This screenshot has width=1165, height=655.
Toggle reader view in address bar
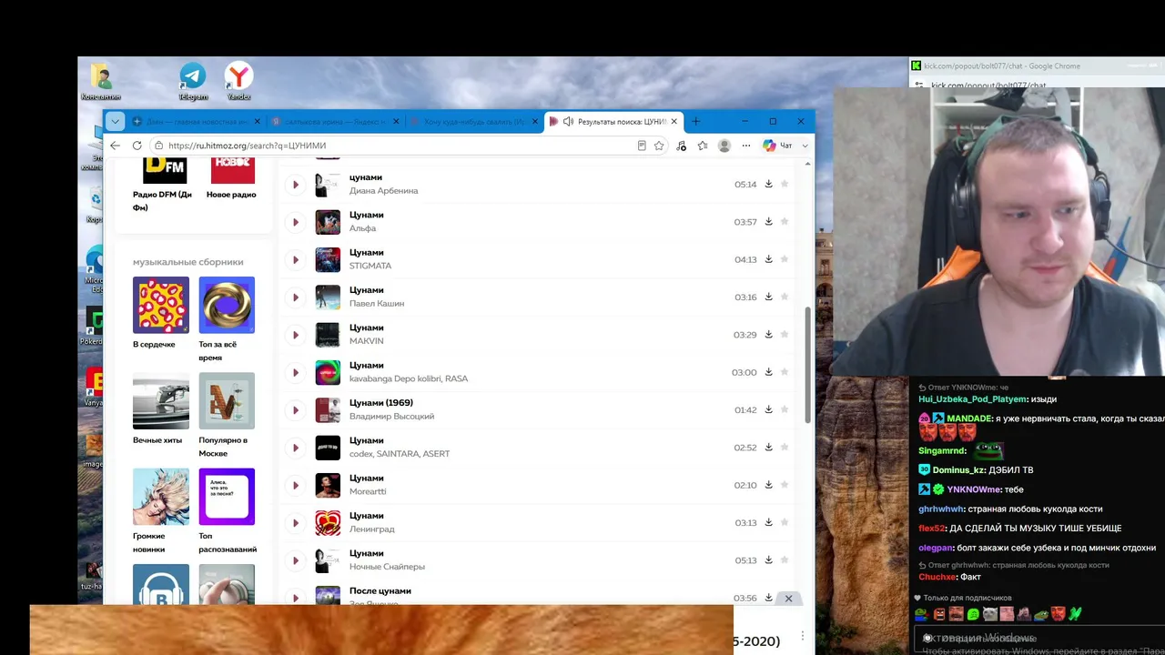click(x=642, y=146)
